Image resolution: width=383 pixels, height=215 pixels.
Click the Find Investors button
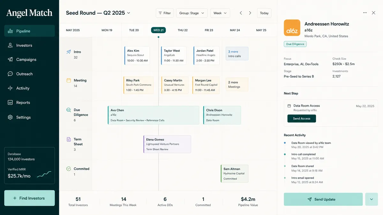pyautogui.click(x=29, y=198)
